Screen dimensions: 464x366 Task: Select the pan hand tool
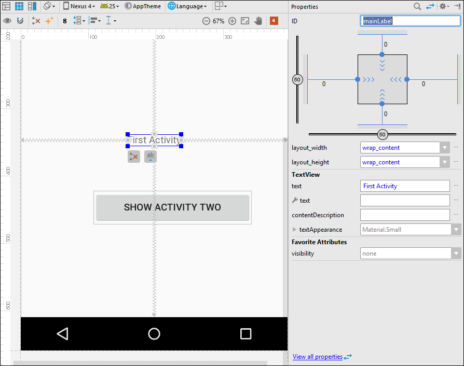(258, 21)
